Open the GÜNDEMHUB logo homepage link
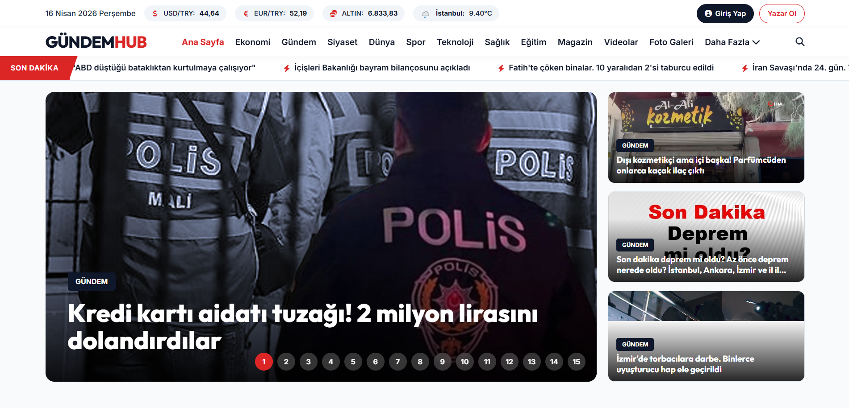 [96, 42]
